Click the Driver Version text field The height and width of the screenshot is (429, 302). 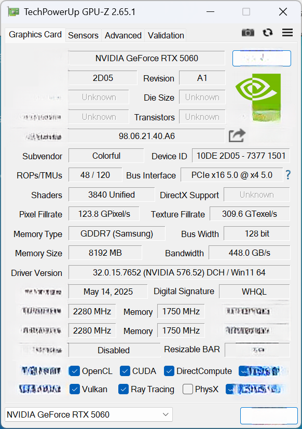coord(179,272)
